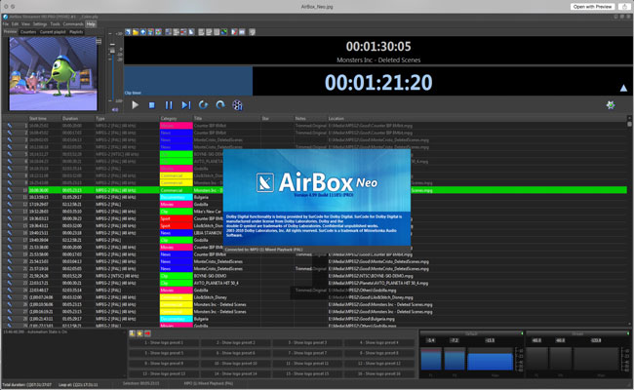Open the gear settings icon right of transport

click(611, 105)
